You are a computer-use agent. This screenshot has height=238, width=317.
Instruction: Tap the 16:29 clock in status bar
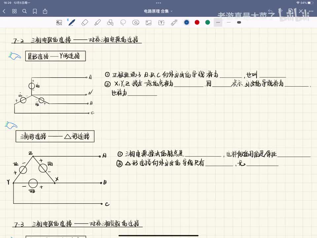click(8, 3)
